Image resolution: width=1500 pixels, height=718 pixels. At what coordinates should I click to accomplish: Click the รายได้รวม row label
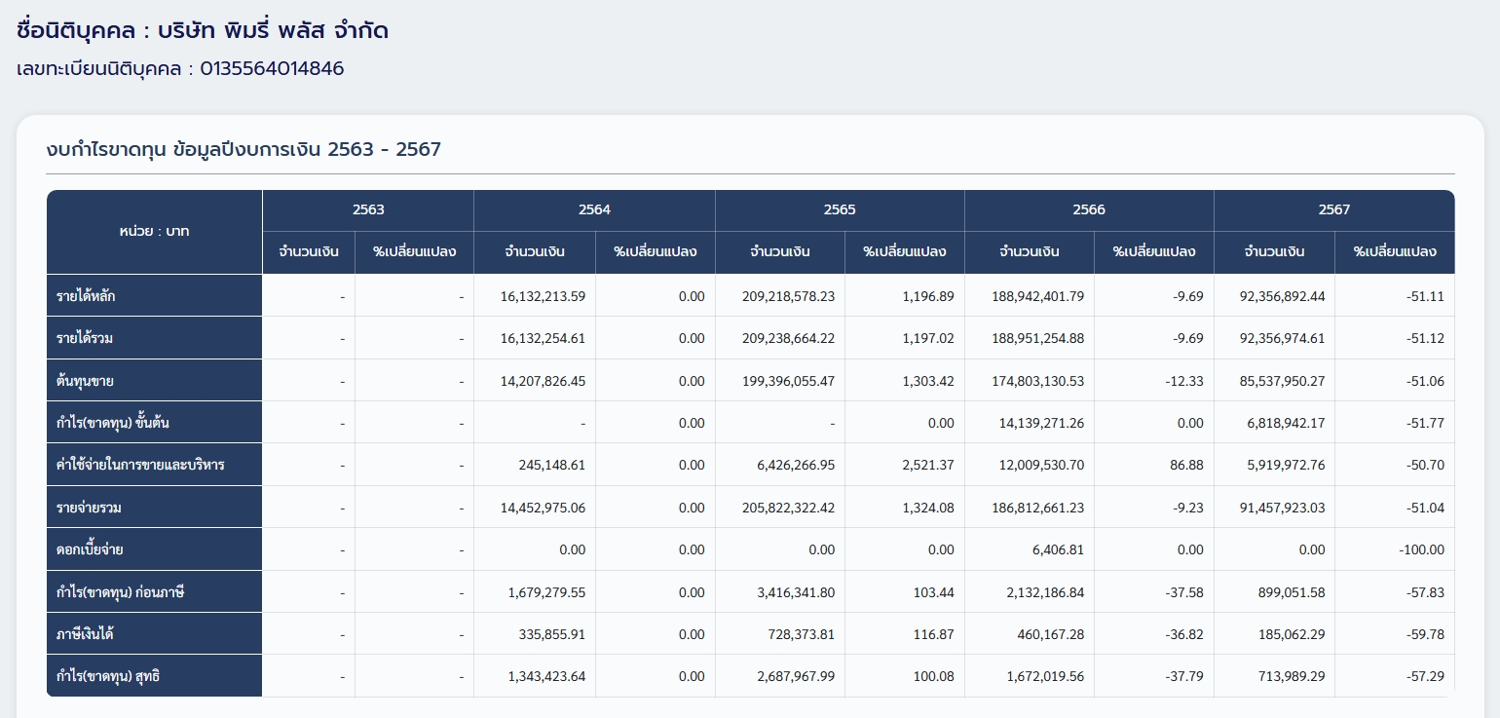[86, 338]
